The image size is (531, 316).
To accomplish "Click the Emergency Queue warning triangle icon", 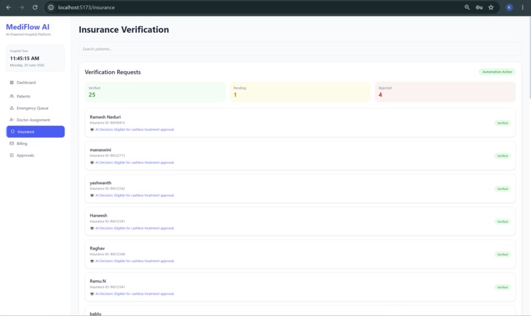I will [12, 108].
